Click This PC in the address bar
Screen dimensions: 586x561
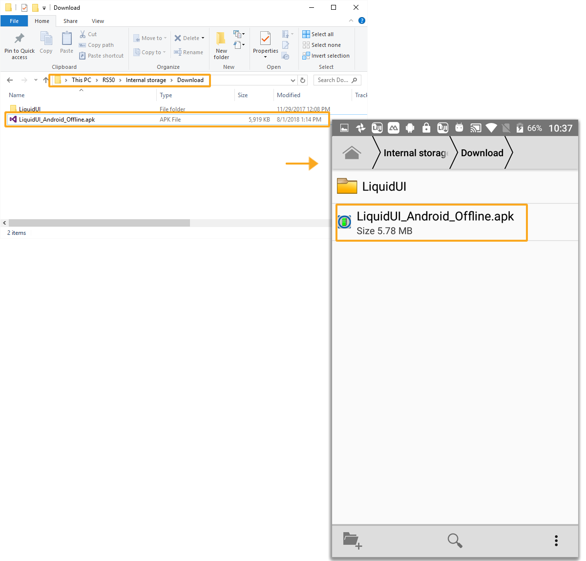click(82, 80)
